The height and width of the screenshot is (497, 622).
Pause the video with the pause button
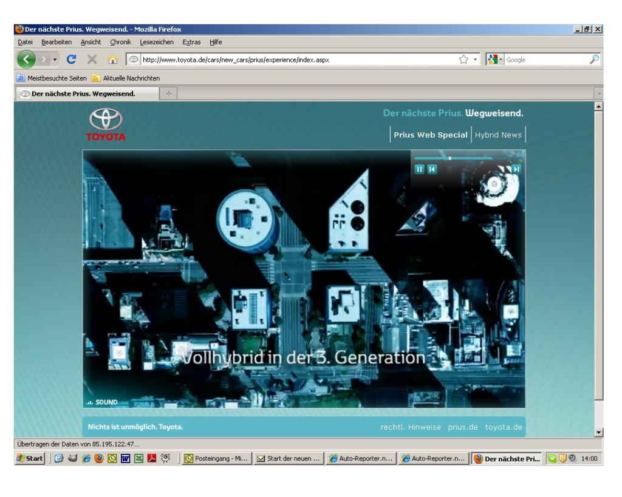pos(419,170)
